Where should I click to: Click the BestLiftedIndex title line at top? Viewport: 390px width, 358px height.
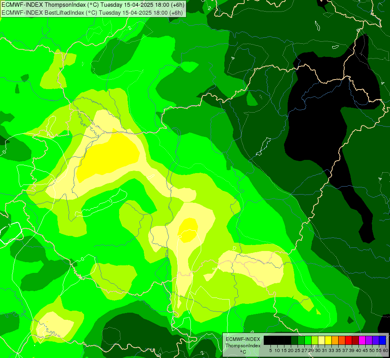click(92, 12)
